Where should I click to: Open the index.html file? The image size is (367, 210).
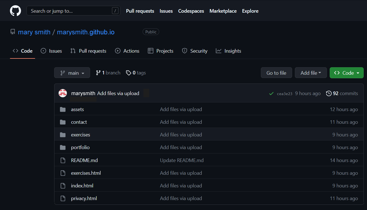point(82,186)
